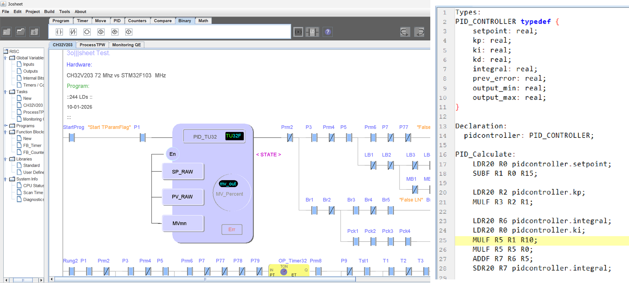
Task: Select the Reset coil icon
Action: [115, 32]
